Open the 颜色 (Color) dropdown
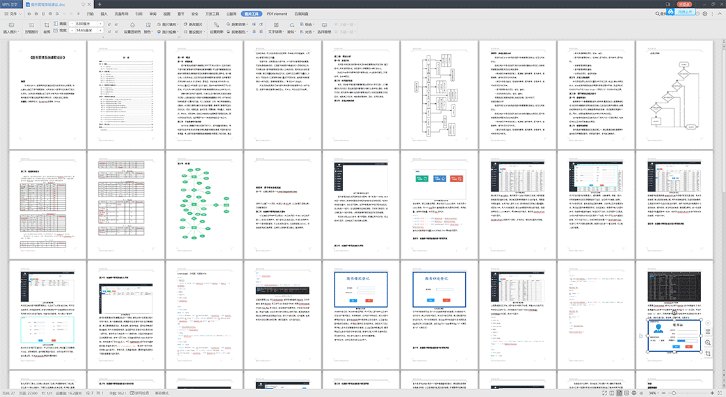 click(x=149, y=31)
